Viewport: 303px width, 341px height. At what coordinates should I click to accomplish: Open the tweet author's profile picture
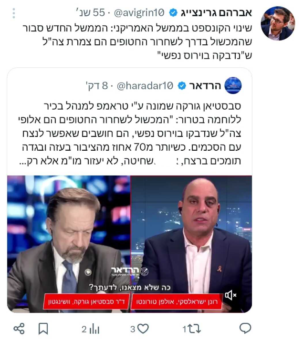click(278, 23)
